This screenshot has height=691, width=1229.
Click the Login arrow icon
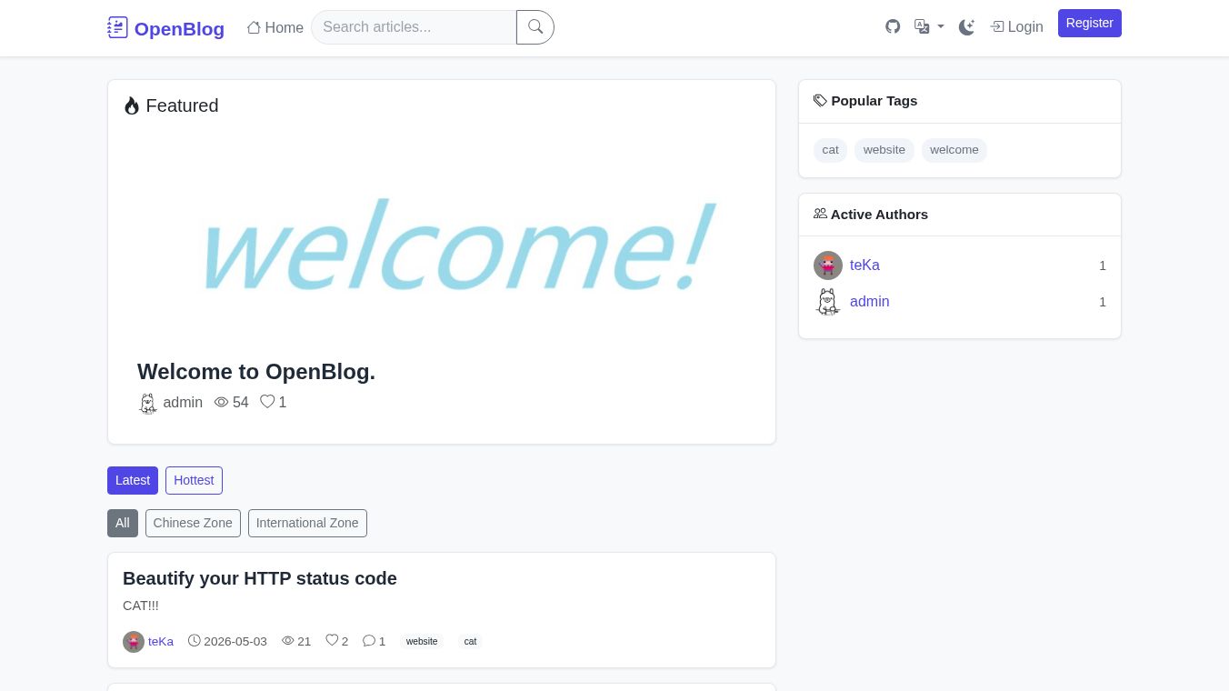pyautogui.click(x=997, y=27)
